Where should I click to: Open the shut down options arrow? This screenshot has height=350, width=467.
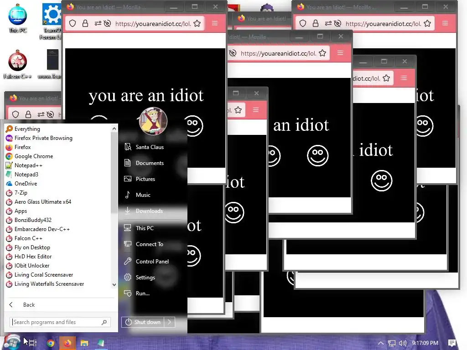170,322
